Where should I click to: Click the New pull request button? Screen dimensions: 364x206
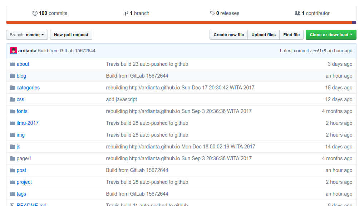tap(71, 35)
